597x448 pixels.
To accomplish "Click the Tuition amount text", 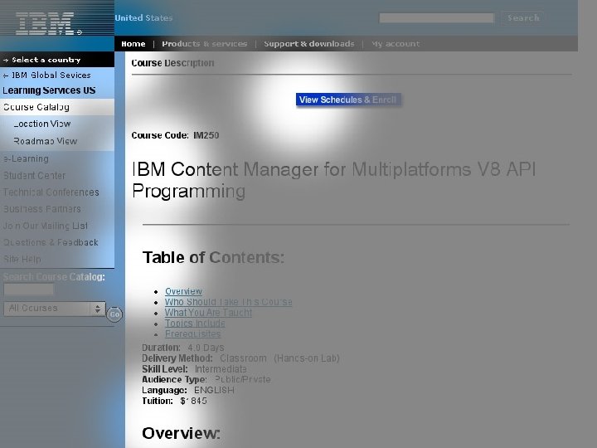I will 194,401.
